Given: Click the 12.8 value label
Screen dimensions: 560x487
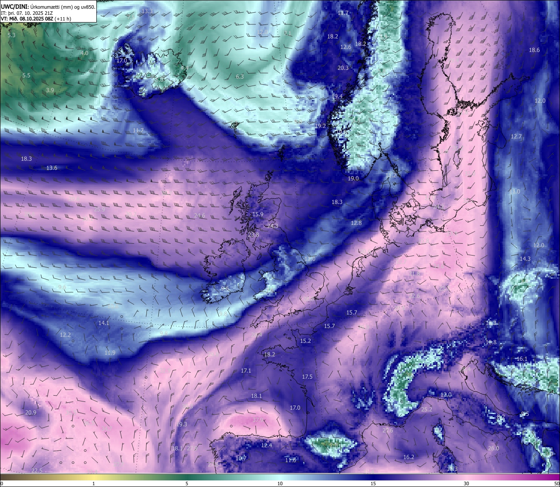Looking at the screenshot, I should [356, 223].
